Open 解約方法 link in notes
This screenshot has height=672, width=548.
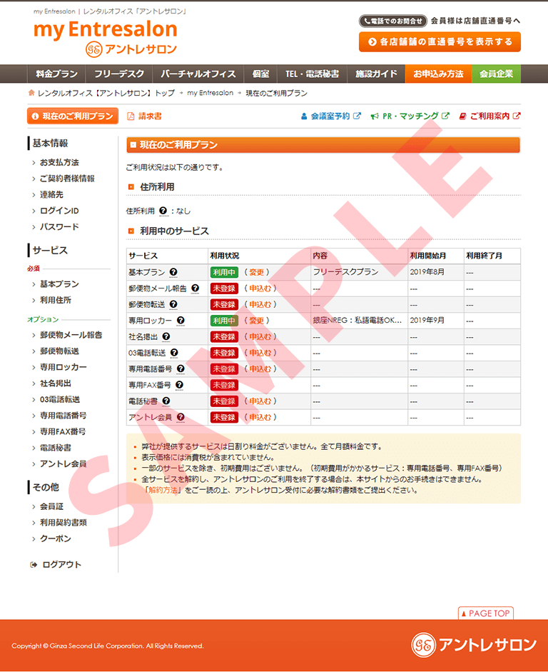coord(163,491)
